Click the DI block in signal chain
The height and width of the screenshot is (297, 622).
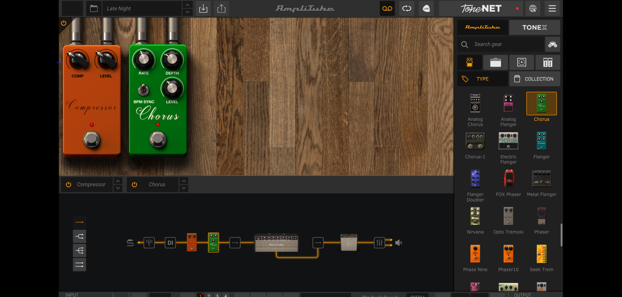(x=170, y=243)
